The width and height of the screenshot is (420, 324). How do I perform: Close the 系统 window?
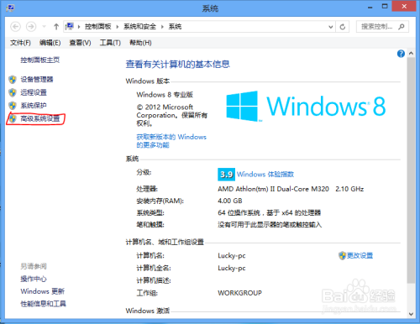[404, 7]
